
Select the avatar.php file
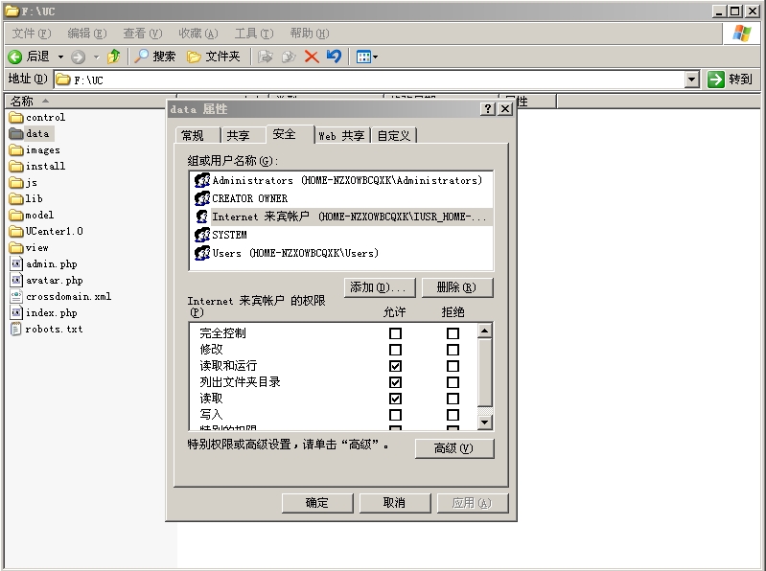46,280
